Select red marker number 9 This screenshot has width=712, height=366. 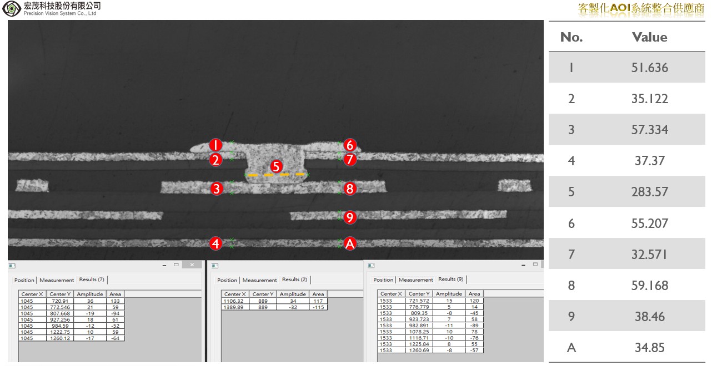point(349,217)
